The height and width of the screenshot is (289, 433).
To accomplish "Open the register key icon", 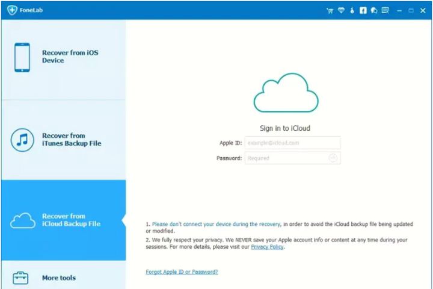I will coord(352,10).
